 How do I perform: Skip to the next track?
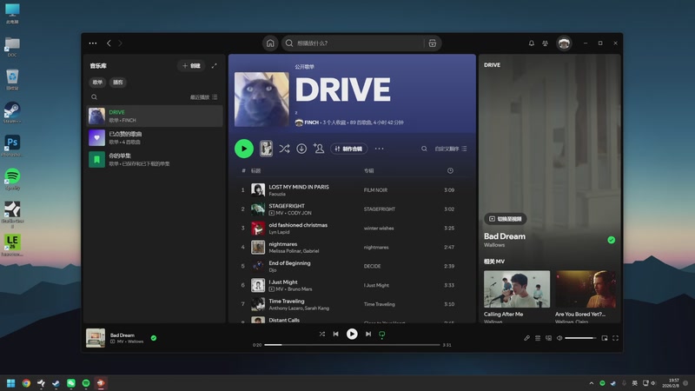[x=367, y=334]
